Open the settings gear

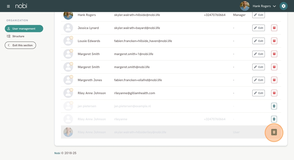[x=283, y=6]
